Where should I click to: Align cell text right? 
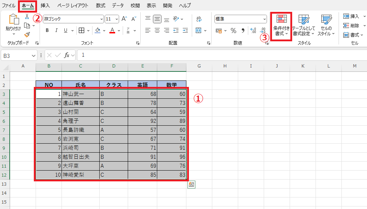pos(167,31)
